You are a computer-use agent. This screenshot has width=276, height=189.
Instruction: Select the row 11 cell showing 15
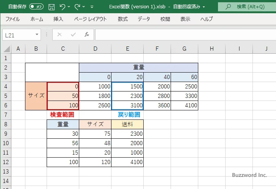tap(63, 153)
